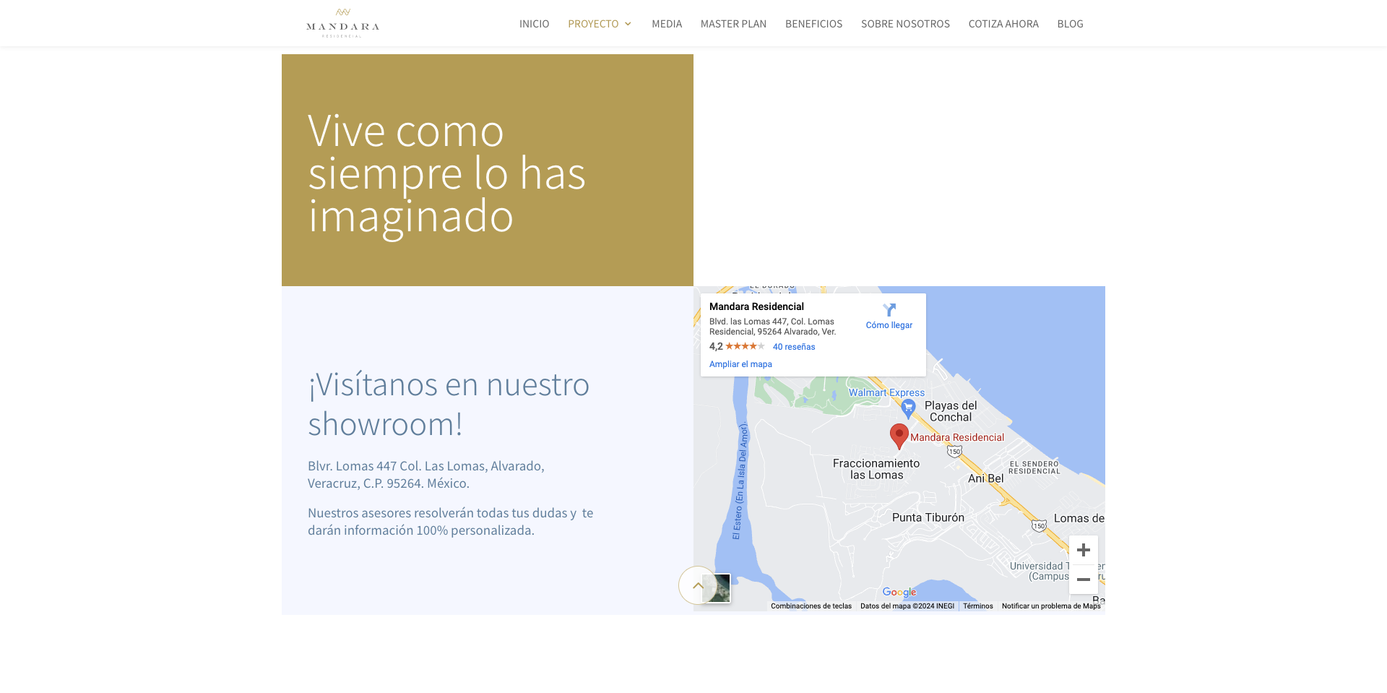Click Ampliar el mapa link
Image resolution: width=1387 pixels, height=693 pixels.
[x=740, y=364]
